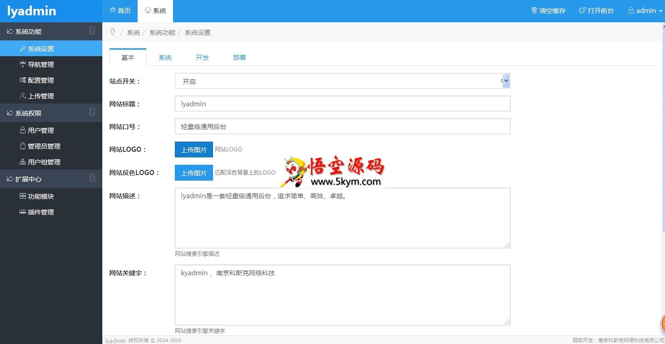Click the folder icon next to 系统功能
665x344 pixels.
point(10,32)
